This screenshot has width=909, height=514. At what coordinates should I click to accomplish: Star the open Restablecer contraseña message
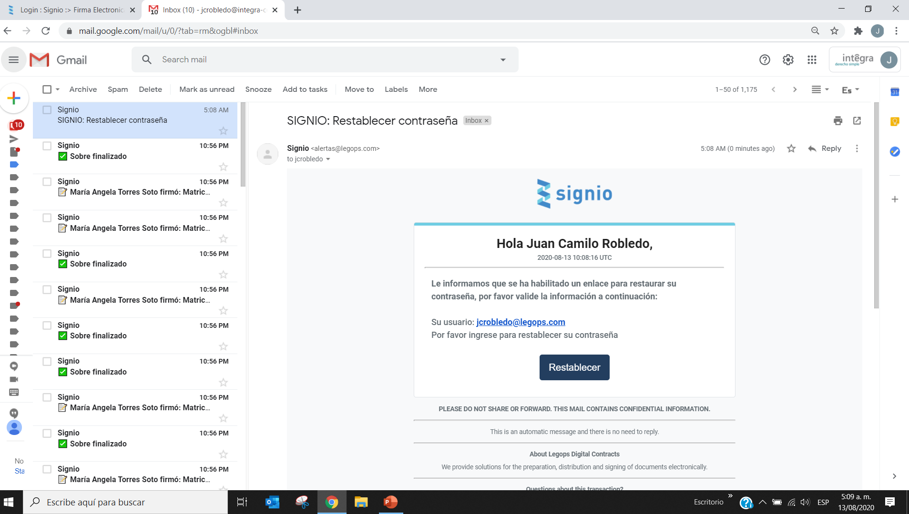pyautogui.click(x=791, y=148)
